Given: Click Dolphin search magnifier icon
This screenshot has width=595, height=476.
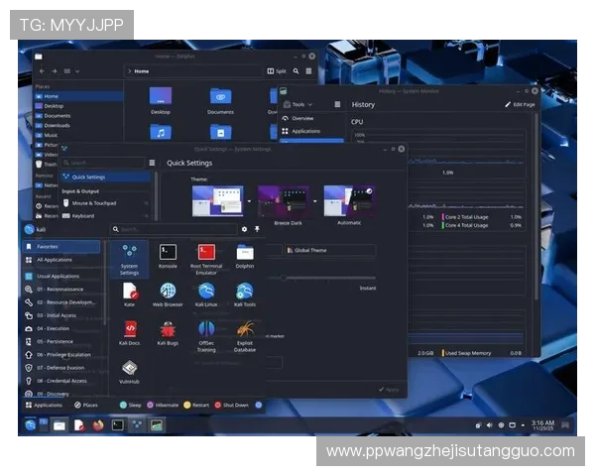Looking at the screenshot, I should tap(296, 71).
